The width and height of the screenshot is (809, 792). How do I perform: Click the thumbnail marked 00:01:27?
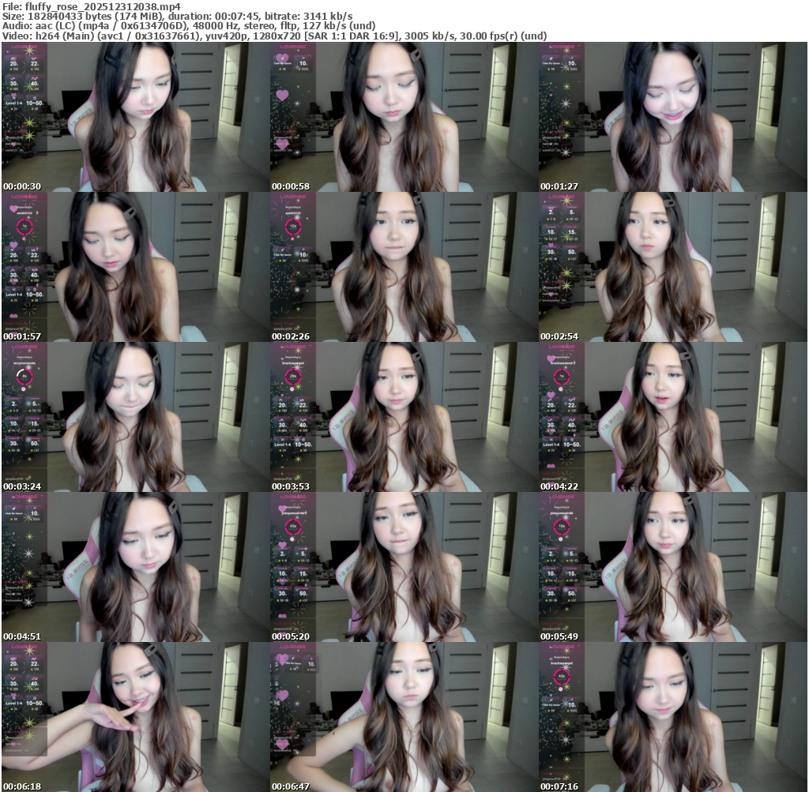click(x=672, y=117)
